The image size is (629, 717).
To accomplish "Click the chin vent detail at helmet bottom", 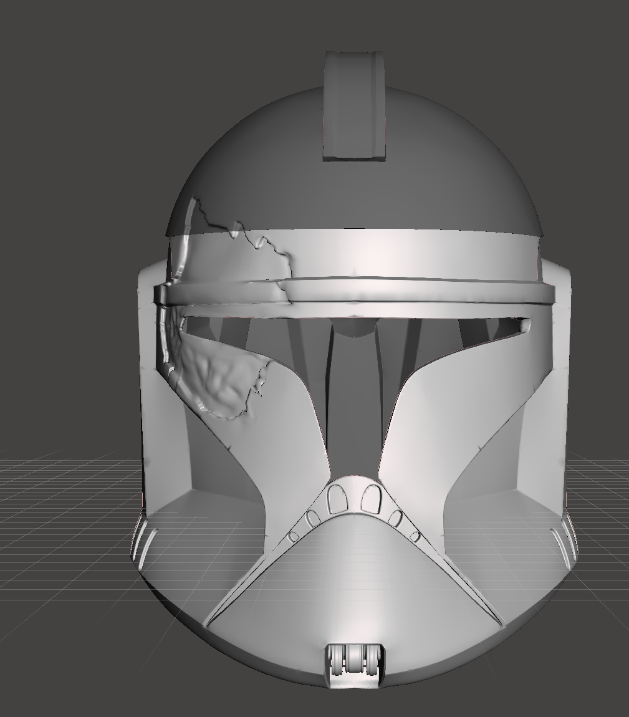I will 354,665.
